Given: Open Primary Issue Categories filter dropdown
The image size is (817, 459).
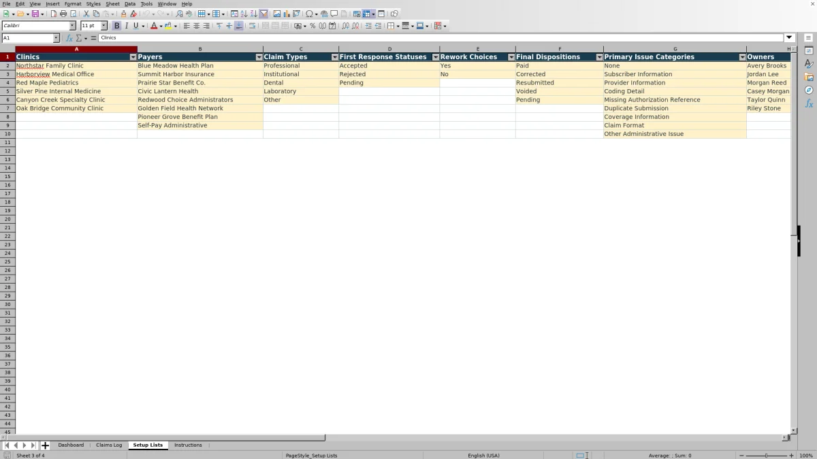Looking at the screenshot, I should [x=742, y=57].
